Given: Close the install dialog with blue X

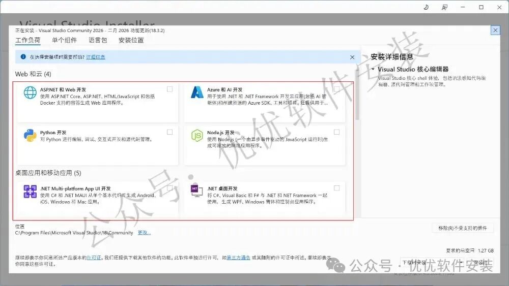Looking at the screenshot, I should tap(495, 30).
